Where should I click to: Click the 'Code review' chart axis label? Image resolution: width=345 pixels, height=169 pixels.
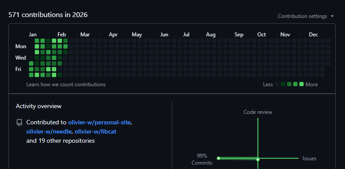coord(258,112)
